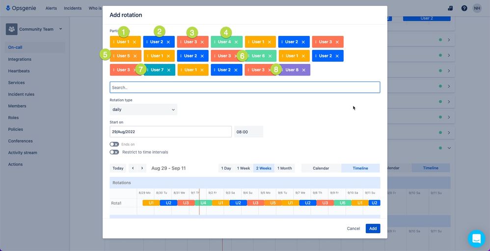Switch to 1 Week view
Viewport: 490px width, 251px height.
(x=244, y=168)
